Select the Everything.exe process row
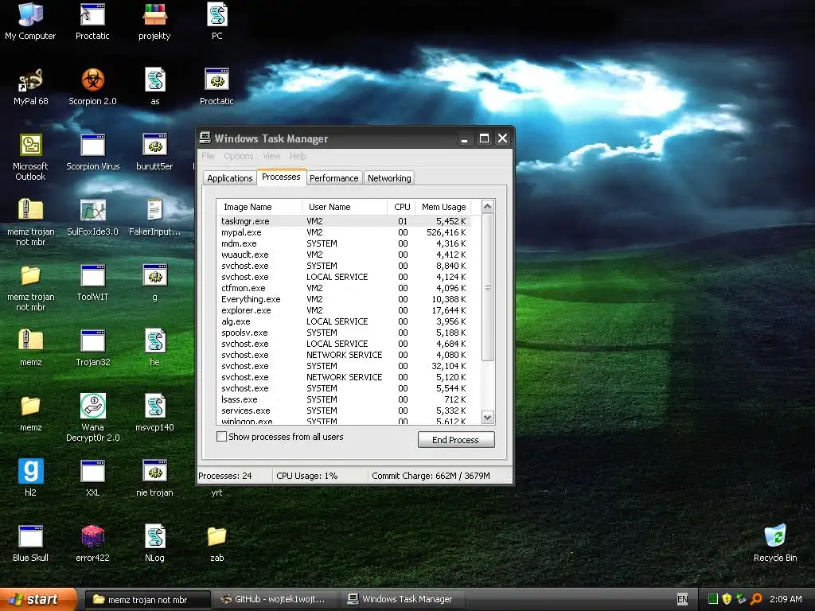 click(344, 299)
